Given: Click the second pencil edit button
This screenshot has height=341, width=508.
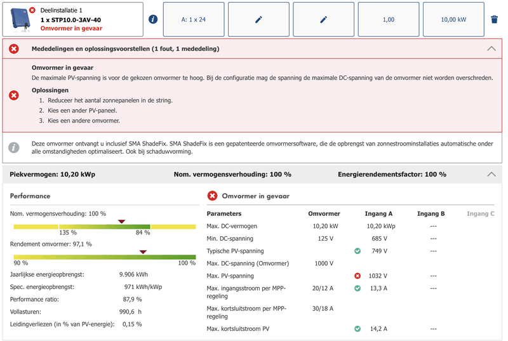Looking at the screenshot, I should coord(323,20).
